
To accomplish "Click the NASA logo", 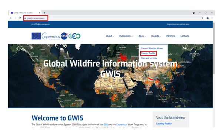I will pyautogui.click(x=64, y=36).
